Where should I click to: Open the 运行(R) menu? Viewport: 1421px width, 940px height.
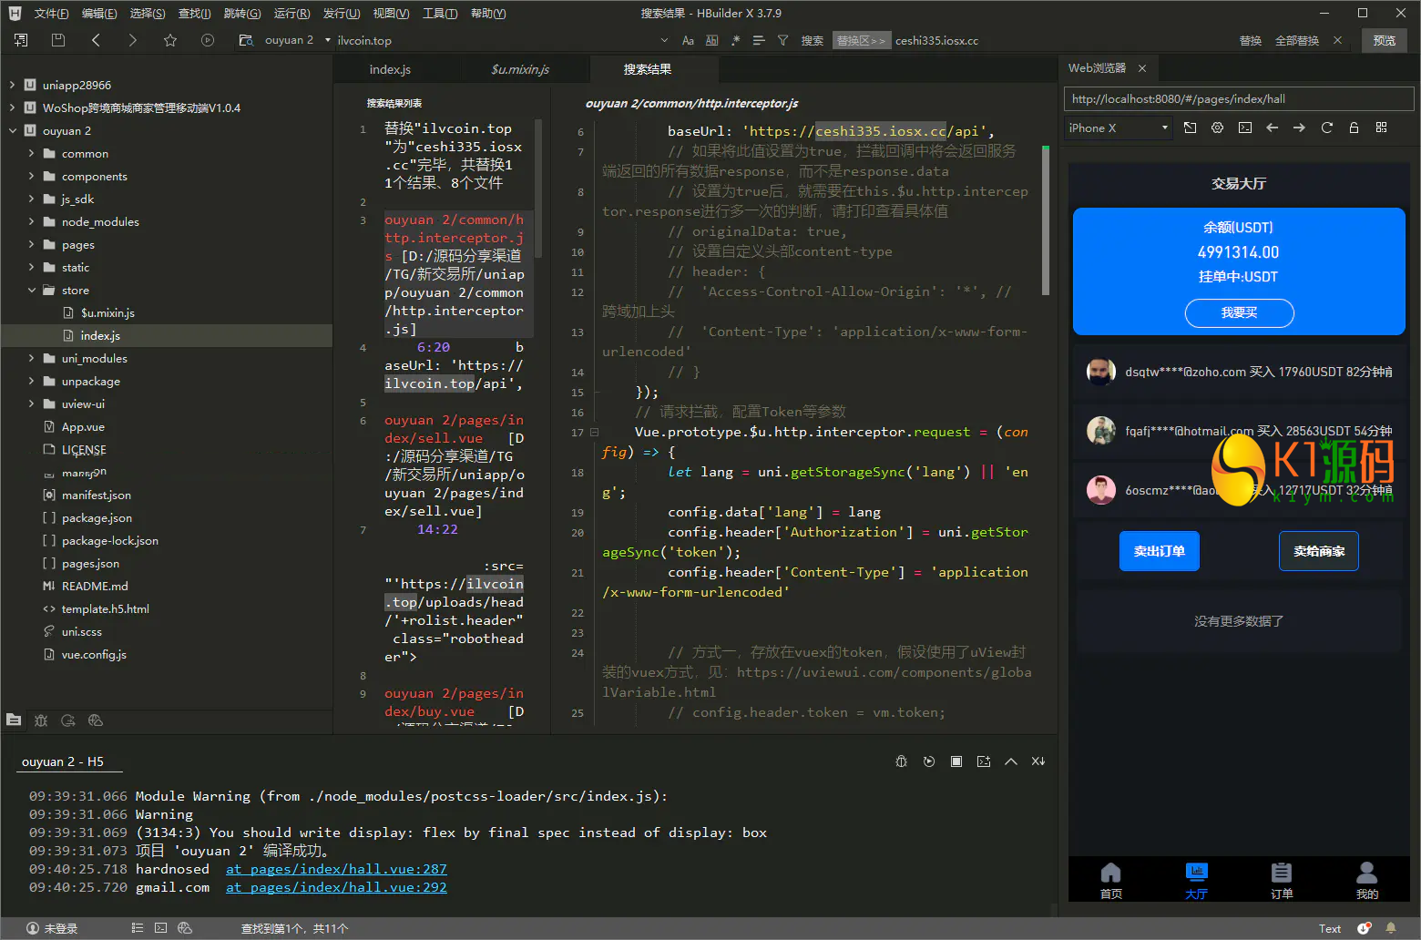(291, 14)
